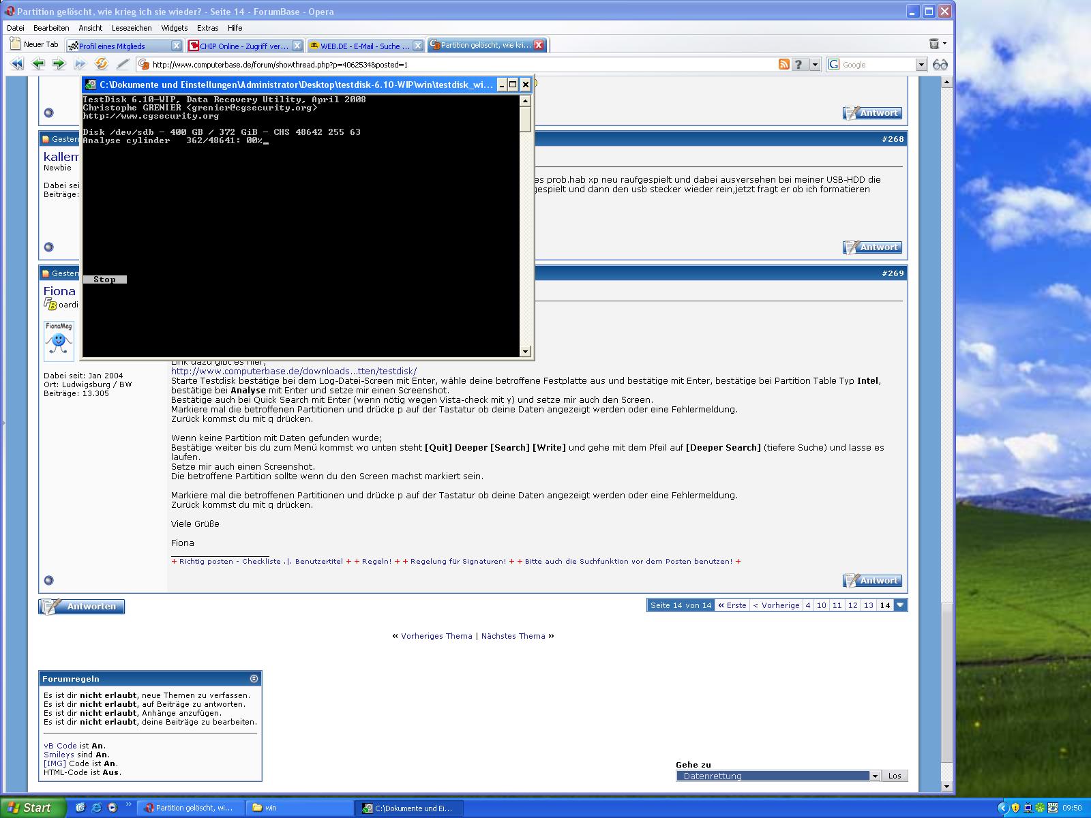Click the Antwort button in post #268
This screenshot has width=1091, height=818.
pyautogui.click(x=872, y=247)
